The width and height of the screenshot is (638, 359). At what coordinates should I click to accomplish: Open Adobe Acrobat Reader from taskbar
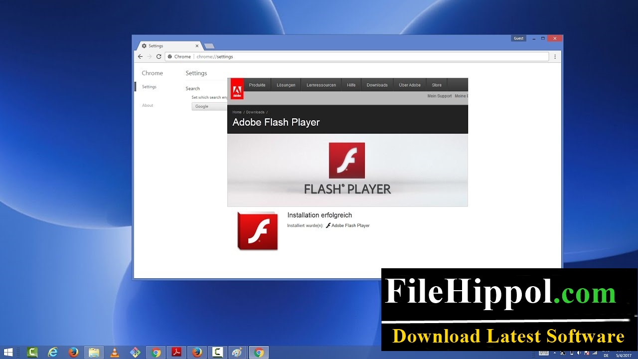pos(176,353)
